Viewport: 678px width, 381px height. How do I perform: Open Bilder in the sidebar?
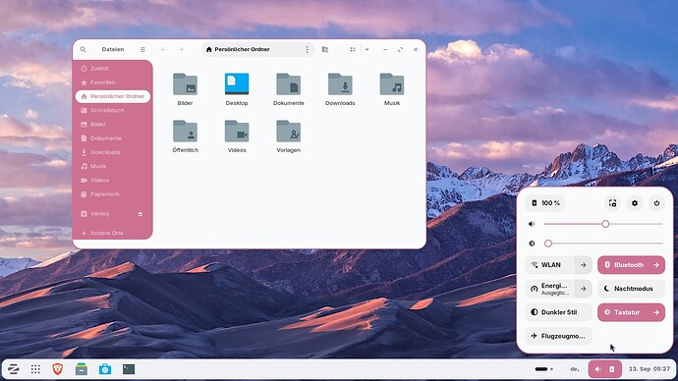[112, 124]
